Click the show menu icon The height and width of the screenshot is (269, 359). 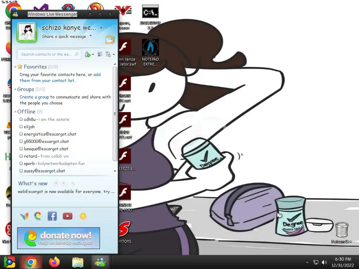pyautogui.click(x=108, y=54)
